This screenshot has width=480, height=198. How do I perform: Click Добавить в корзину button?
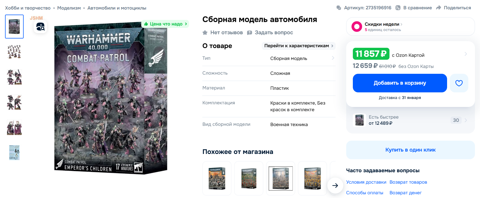[400, 83]
